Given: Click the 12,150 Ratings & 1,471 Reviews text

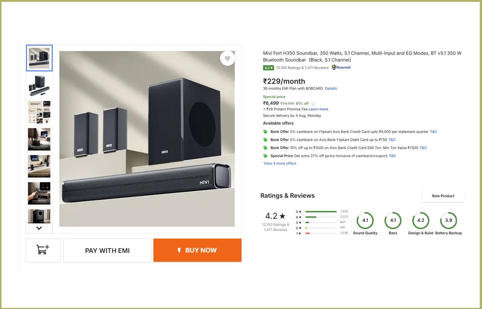Looking at the screenshot, I should [302, 68].
